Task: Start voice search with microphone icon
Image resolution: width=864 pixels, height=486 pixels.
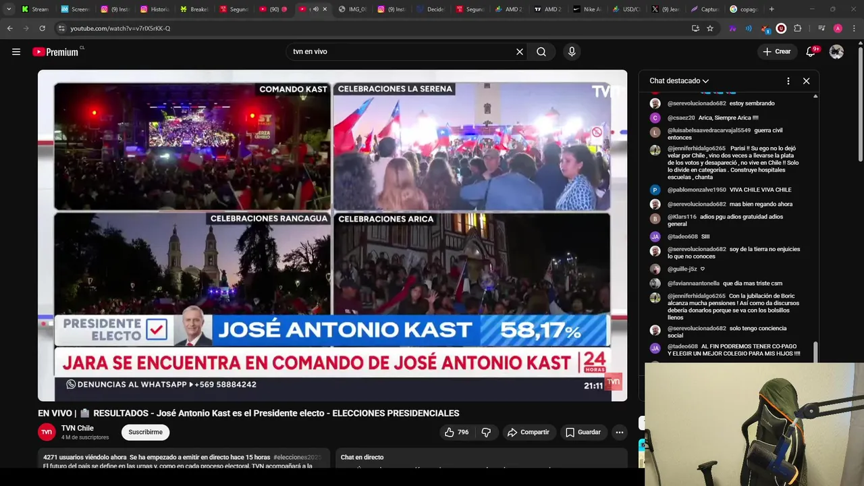Action: [572, 52]
